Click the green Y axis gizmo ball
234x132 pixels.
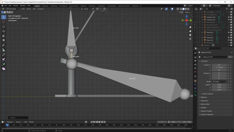[191, 20]
